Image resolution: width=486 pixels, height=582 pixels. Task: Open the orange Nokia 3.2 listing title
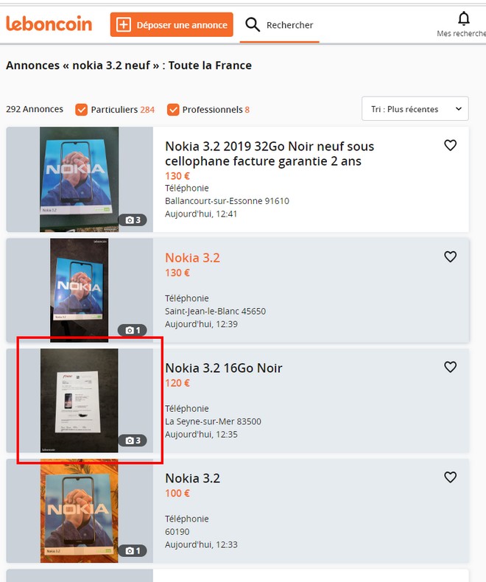(x=192, y=258)
